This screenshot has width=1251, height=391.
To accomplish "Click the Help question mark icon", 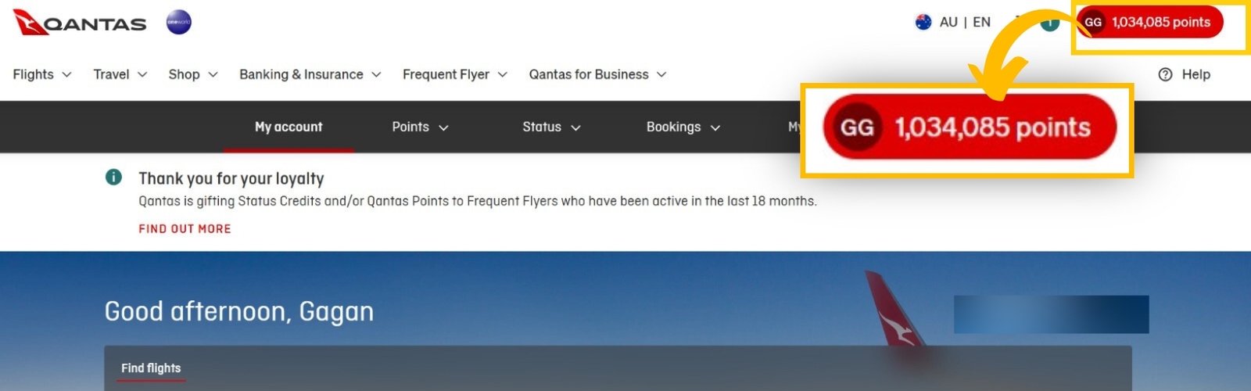I will pyautogui.click(x=1165, y=74).
